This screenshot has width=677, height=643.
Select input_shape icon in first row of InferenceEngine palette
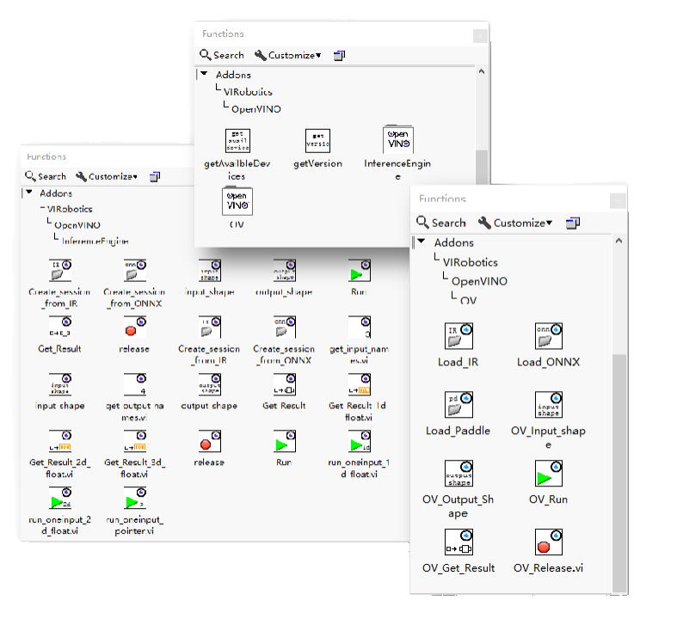(210, 271)
